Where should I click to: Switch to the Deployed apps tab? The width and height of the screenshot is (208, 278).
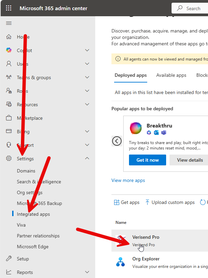pos(131,75)
